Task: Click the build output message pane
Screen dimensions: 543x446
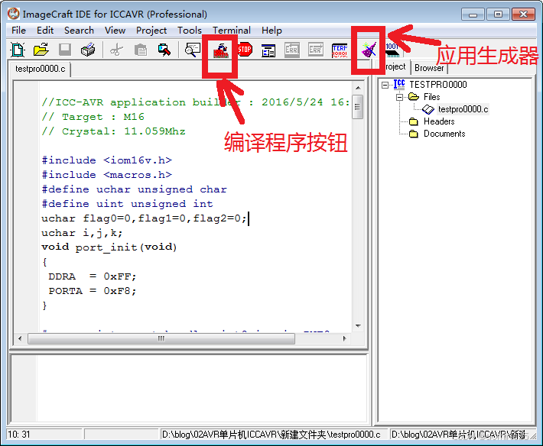Action: click(190, 389)
